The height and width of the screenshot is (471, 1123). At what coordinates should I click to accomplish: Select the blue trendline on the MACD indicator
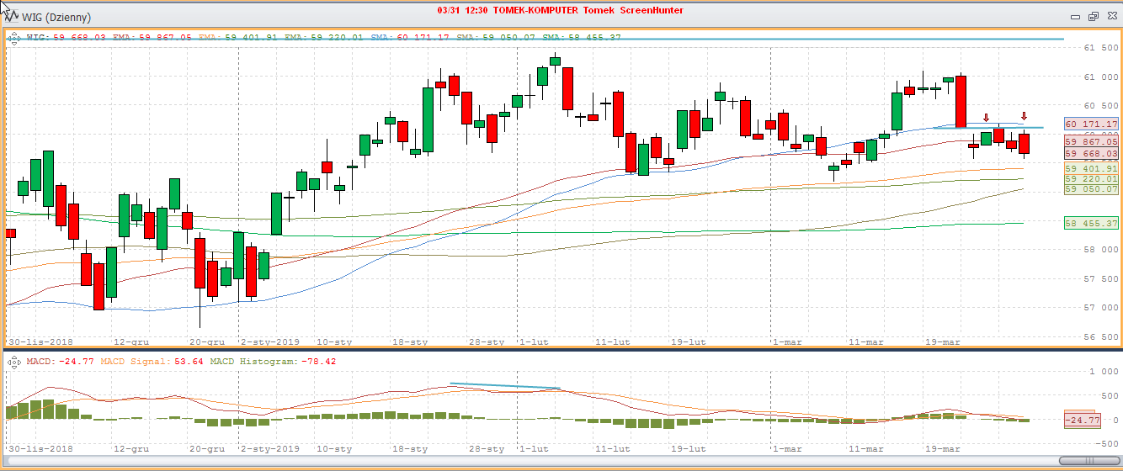tap(505, 386)
